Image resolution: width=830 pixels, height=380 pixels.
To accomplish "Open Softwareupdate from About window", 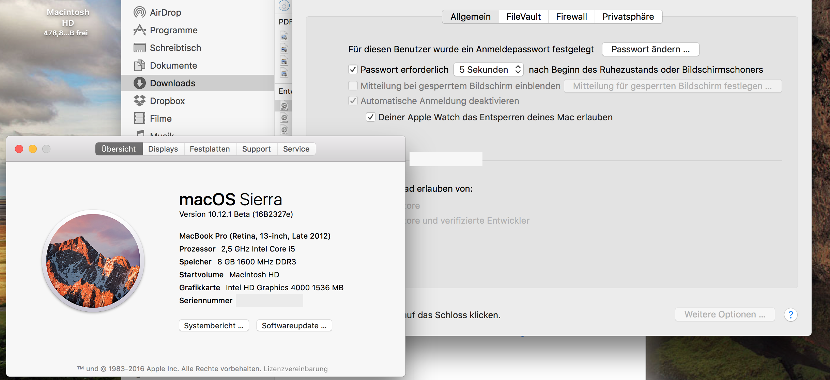I will [294, 326].
